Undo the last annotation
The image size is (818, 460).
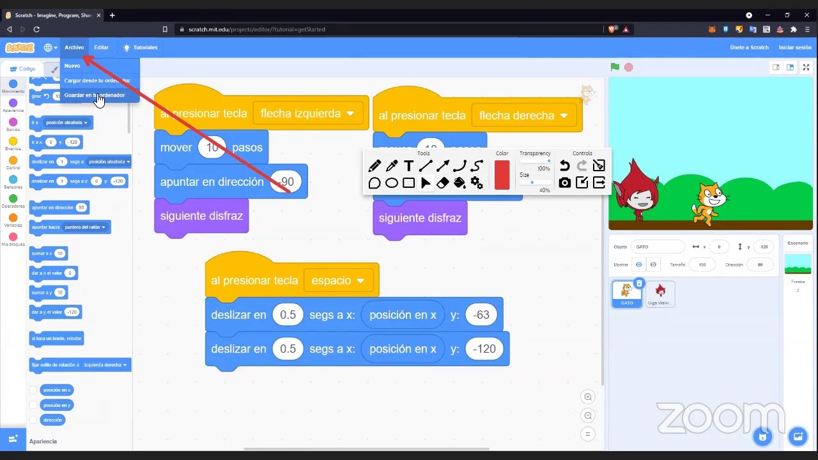(564, 166)
